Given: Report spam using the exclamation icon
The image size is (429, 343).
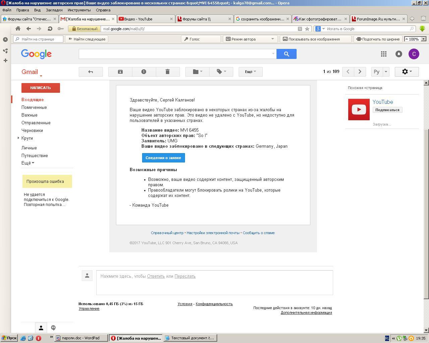Looking at the screenshot, I should (144, 72).
